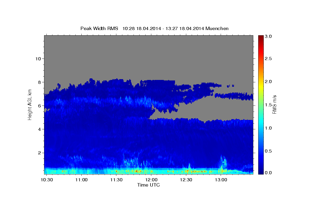Click the colorbar value 1.5
This screenshot has height=209, width=313.
pyautogui.click(x=268, y=105)
